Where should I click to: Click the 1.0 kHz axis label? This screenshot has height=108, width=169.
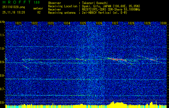point(2,49)
